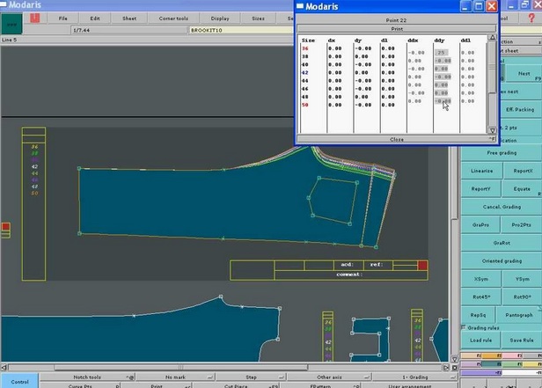Select the RepSq tool
This screenshot has height=388, width=542.
click(478, 315)
